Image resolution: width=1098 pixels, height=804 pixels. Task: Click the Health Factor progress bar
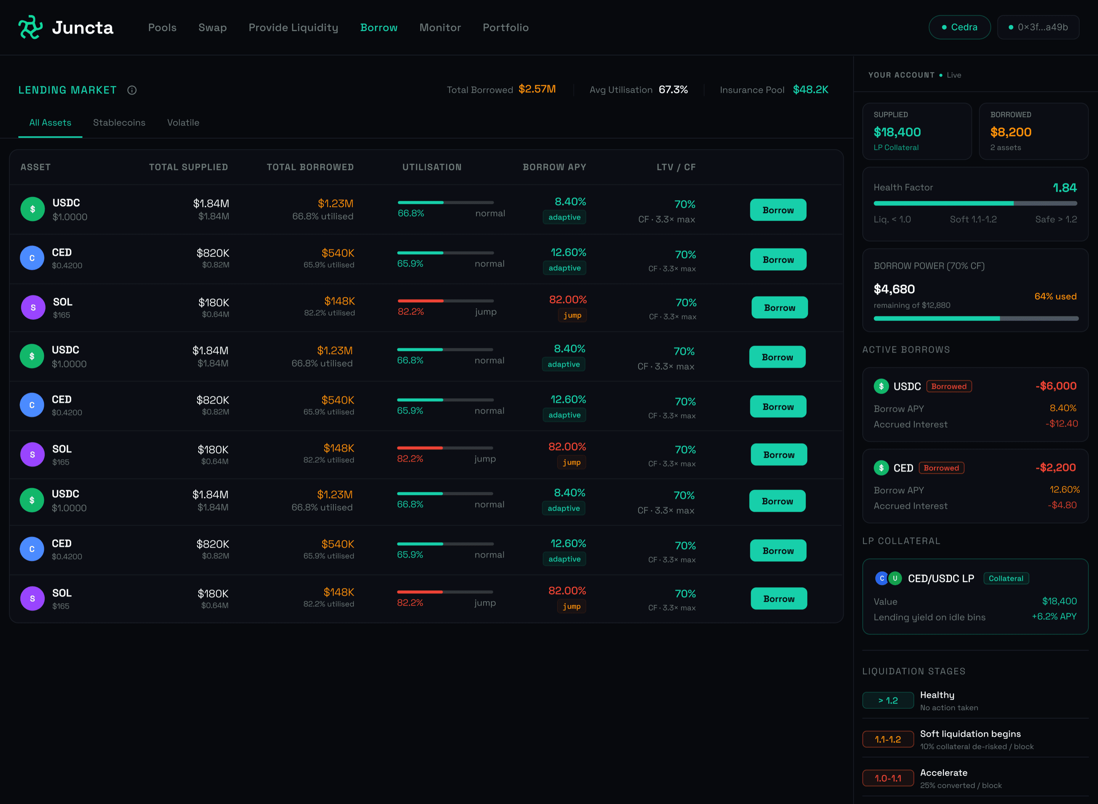(975, 204)
